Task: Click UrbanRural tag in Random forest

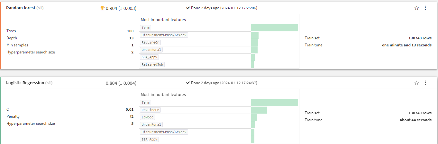Action: (151, 50)
